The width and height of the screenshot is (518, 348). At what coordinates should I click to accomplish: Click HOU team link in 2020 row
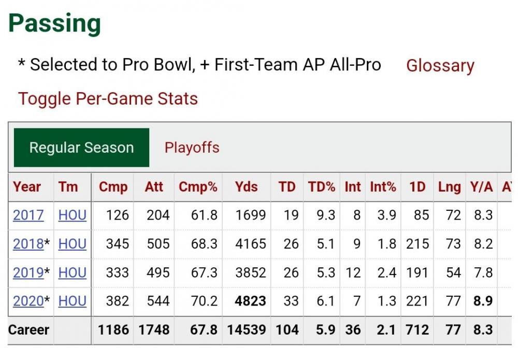click(72, 301)
